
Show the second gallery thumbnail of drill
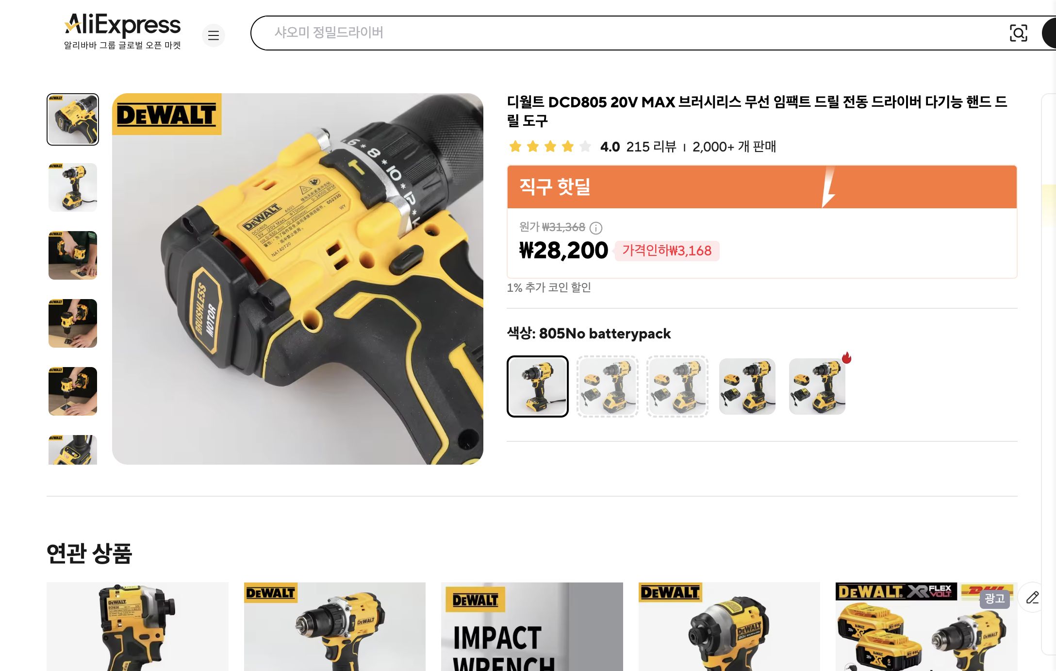pos(73,187)
